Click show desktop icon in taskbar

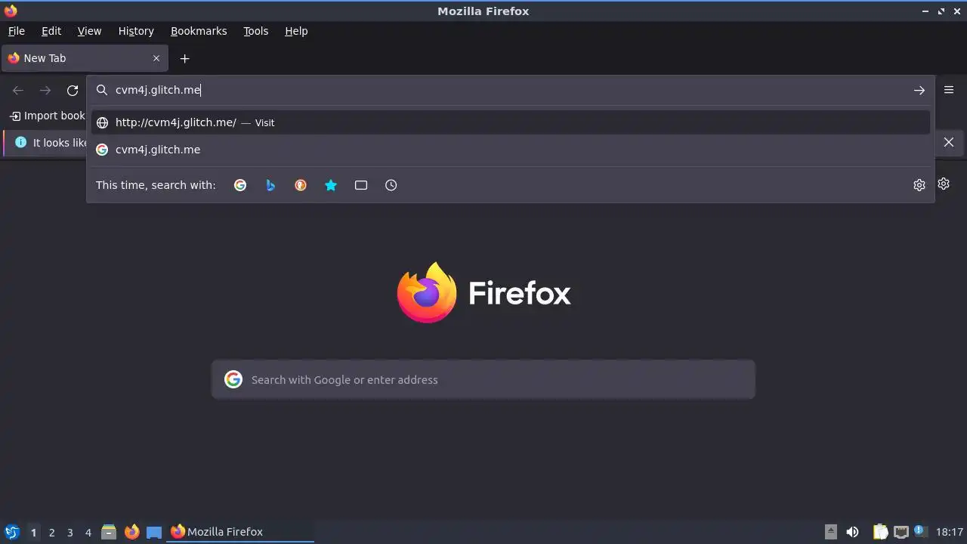[x=154, y=532]
